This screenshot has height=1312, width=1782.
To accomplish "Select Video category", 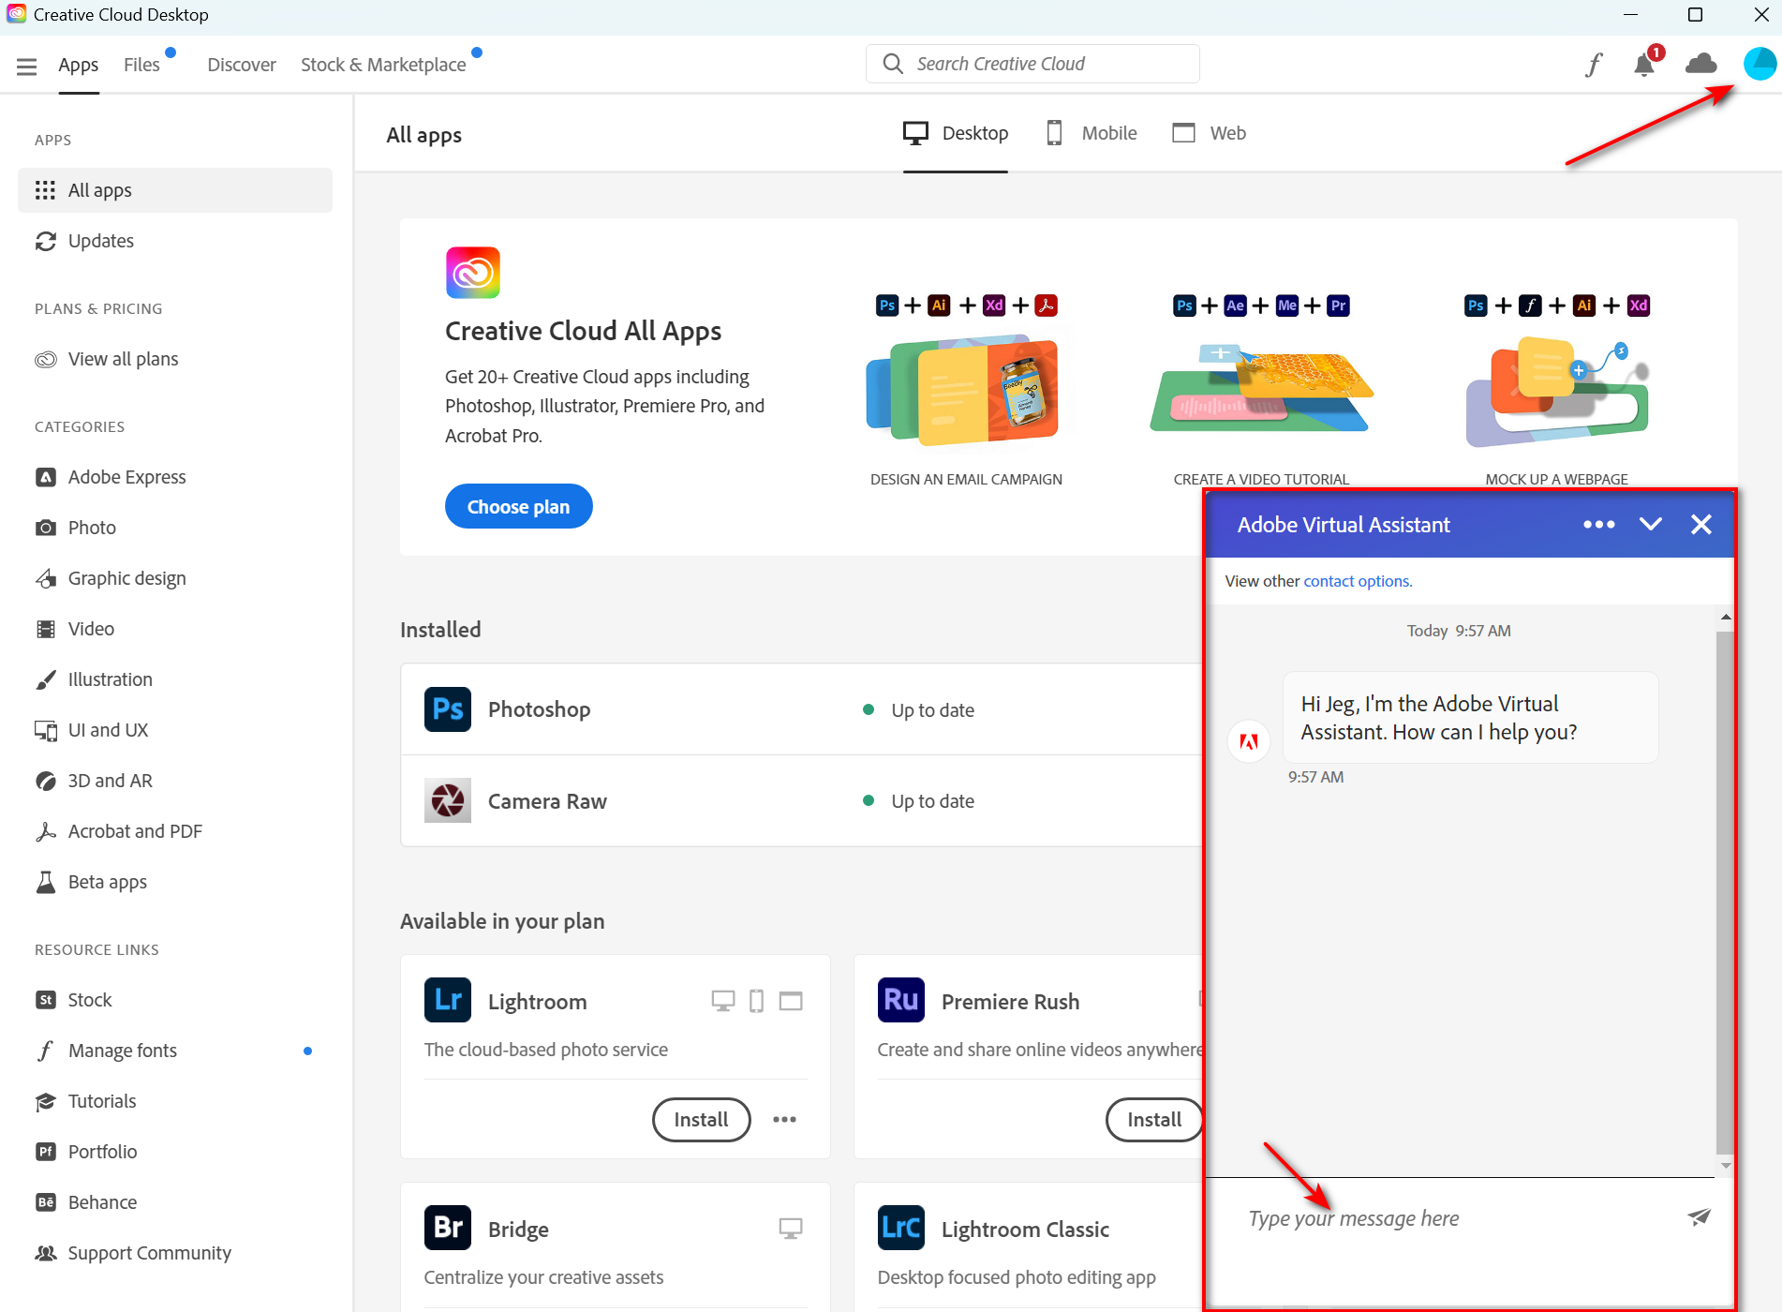I will [x=175, y=629].
